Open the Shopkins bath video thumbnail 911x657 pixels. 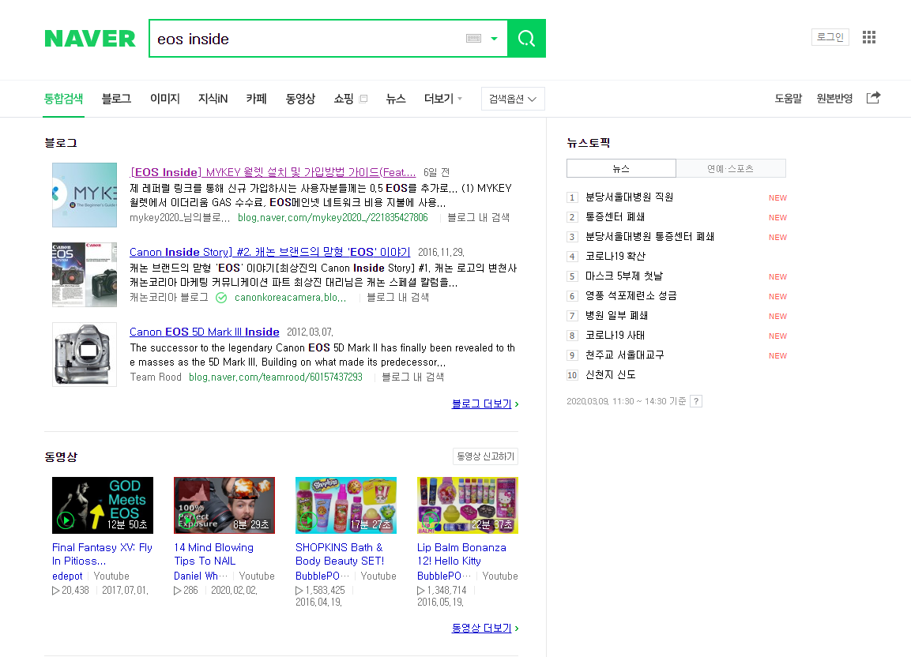pos(346,505)
